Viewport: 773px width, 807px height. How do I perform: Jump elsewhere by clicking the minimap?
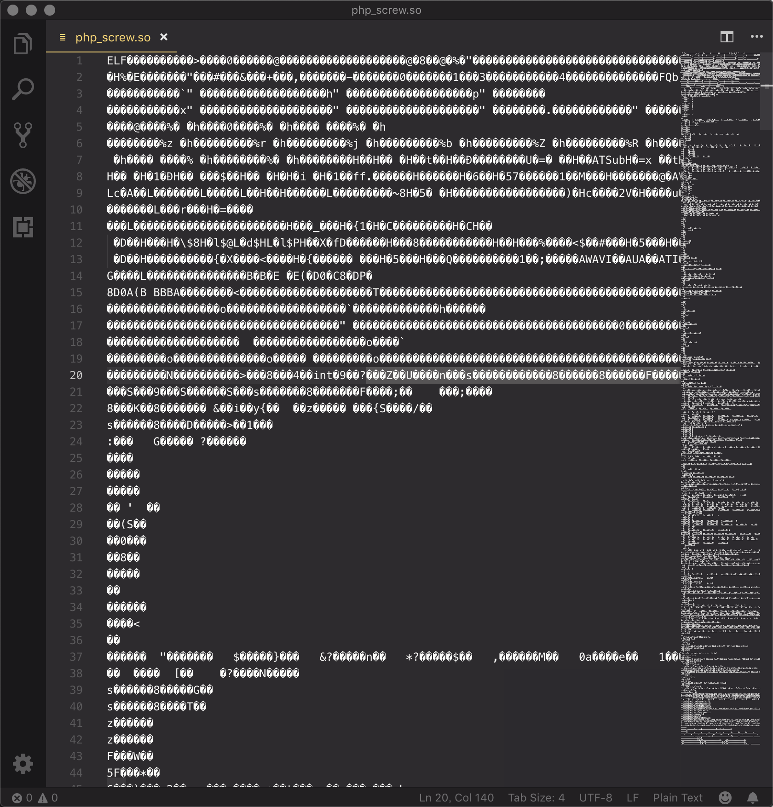click(718, 414)
